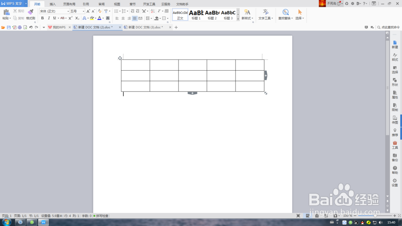Click the sort A-Z icon

coord(152,11)
